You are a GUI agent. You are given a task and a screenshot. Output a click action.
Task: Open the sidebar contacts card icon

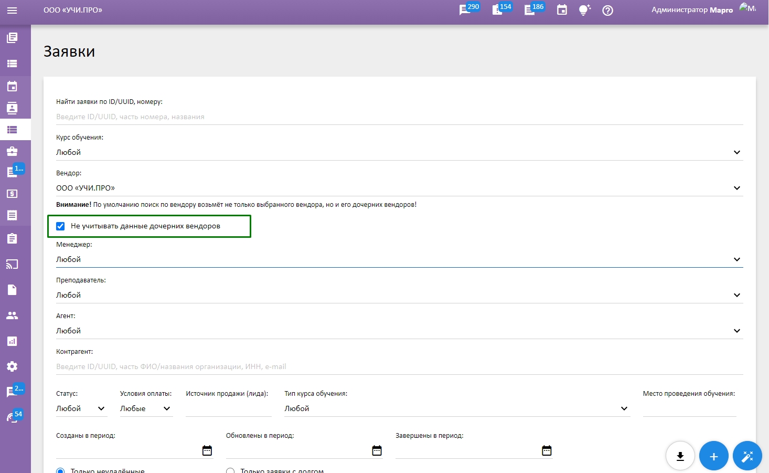tap(12, 108)
